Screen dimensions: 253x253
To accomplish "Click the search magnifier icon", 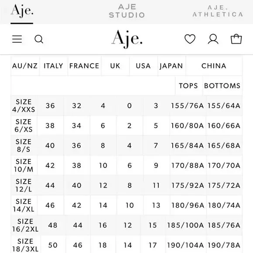I will [39, 39].
